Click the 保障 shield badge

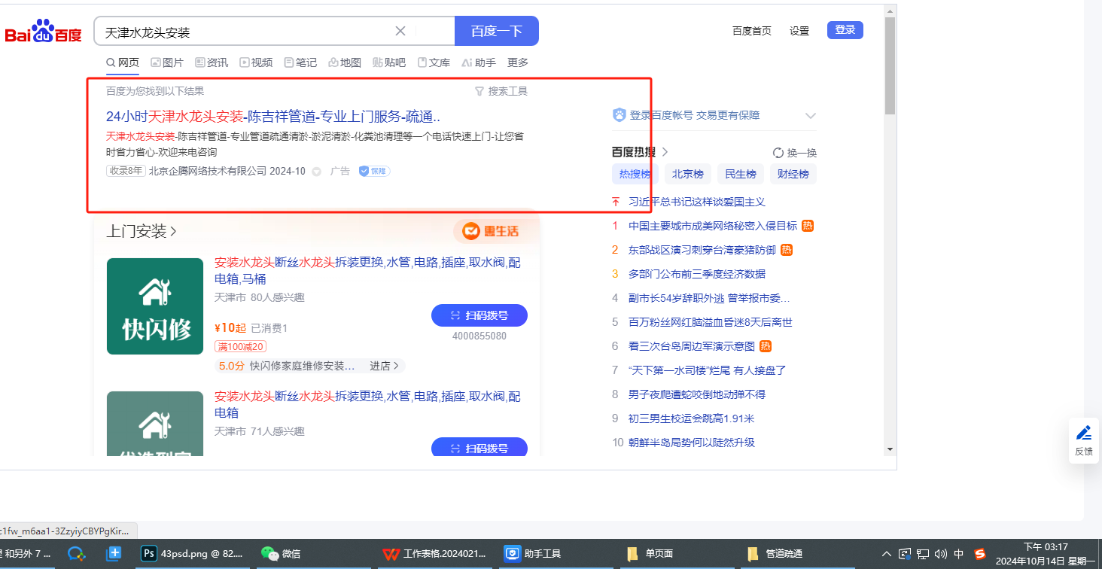coord(374,171)
